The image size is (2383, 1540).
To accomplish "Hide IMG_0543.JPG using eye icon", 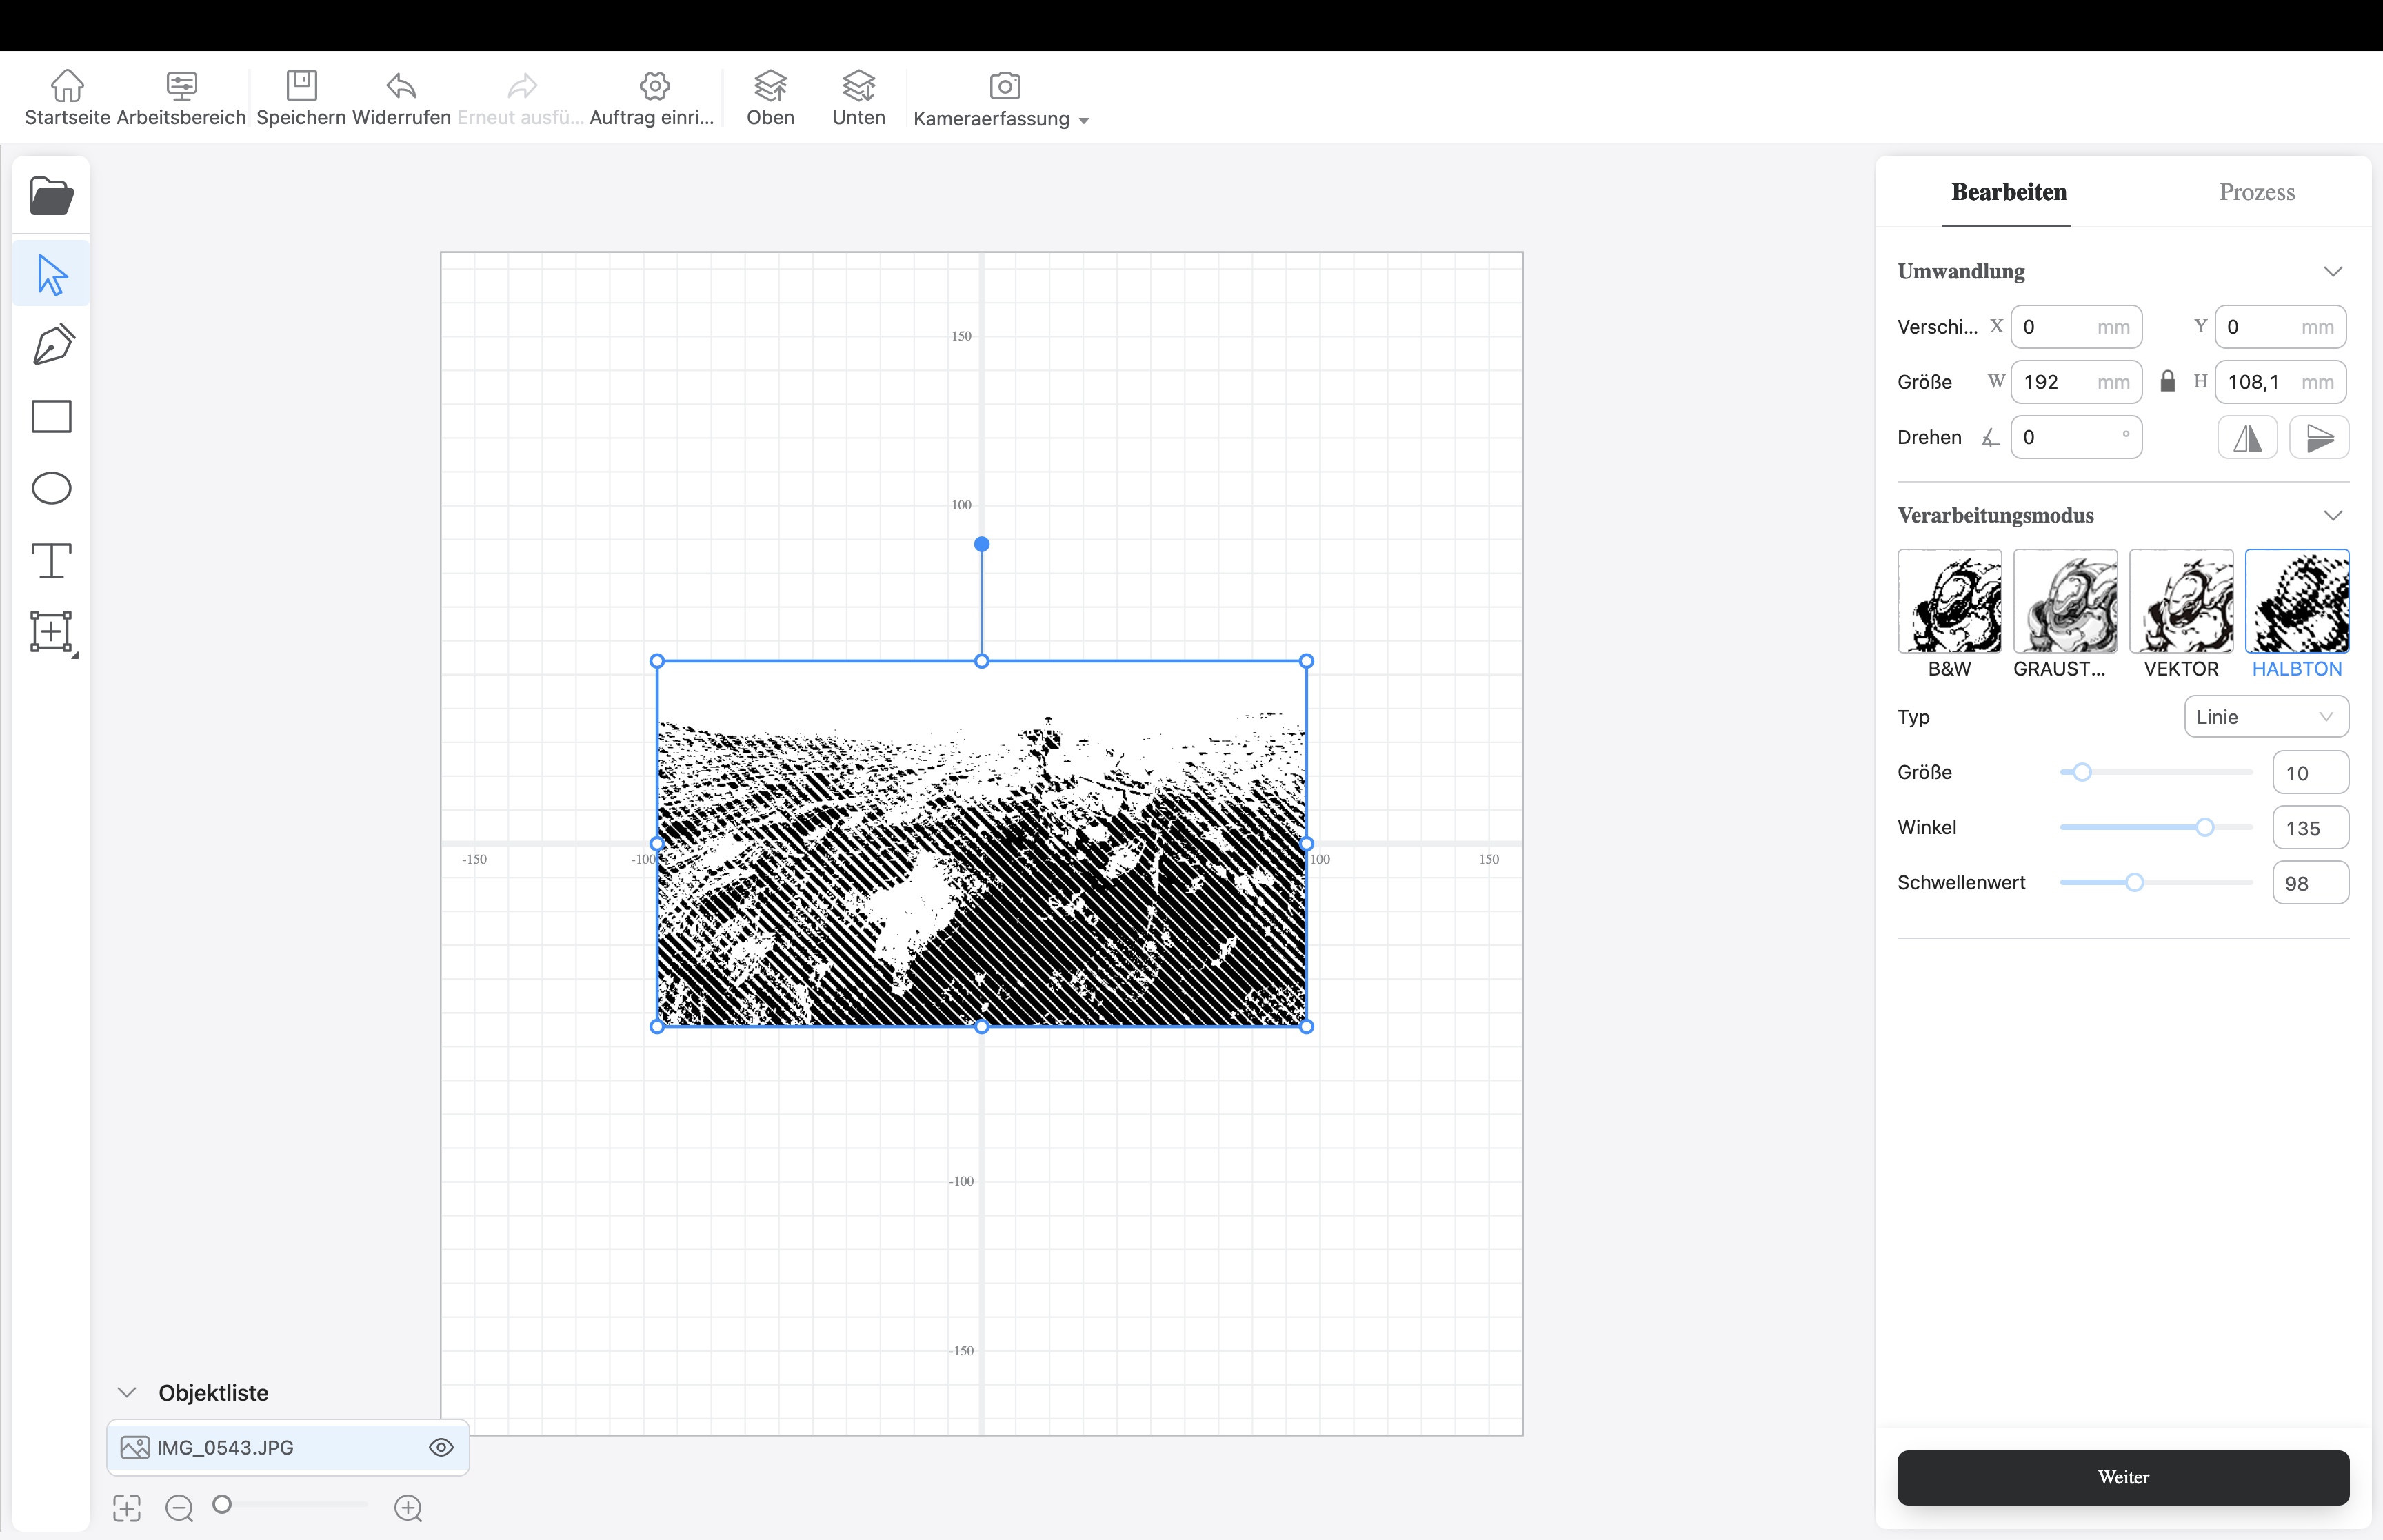I will 441,1447.
